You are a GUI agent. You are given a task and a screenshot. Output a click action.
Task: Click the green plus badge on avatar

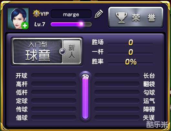point(25,26)
